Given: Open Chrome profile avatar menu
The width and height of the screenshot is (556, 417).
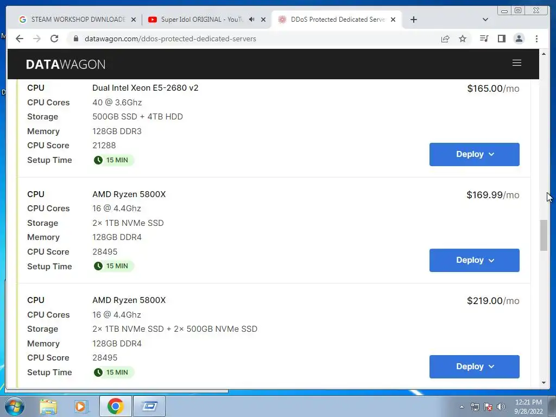Looking at the screenshot, I should pos(519,39).
